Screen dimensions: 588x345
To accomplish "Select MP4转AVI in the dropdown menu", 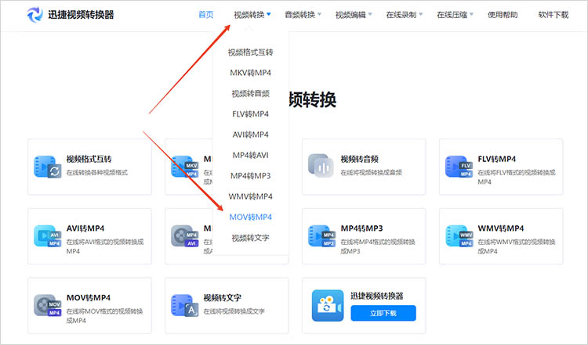I will (251, 155).
